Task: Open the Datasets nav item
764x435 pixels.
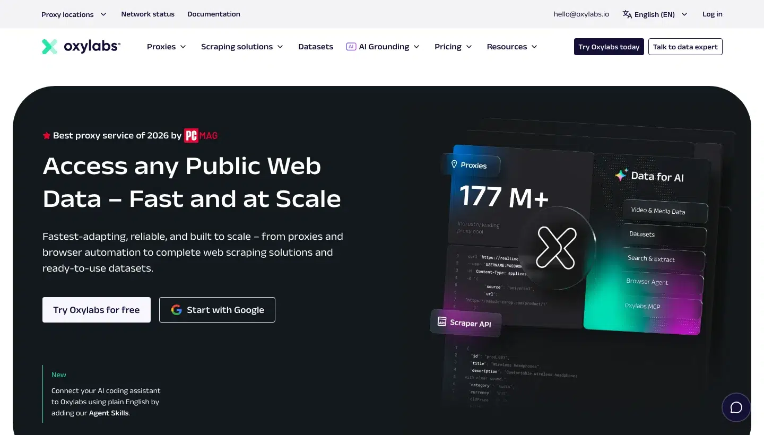Action: pyautogui.click(x=316, y=47)
